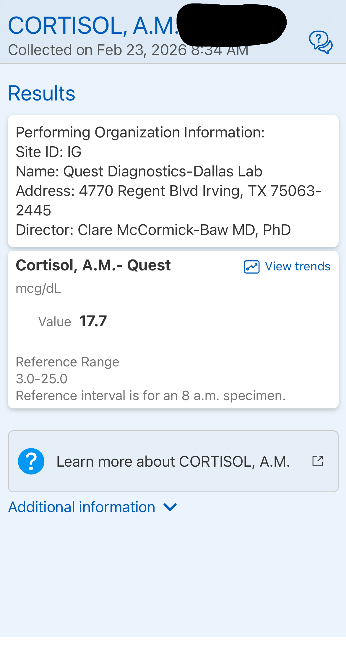Open Learn more about CORTISOL, A.M.
Viewport: 346px width, 667px height.
pyautogui.click(x=173, y=462)
